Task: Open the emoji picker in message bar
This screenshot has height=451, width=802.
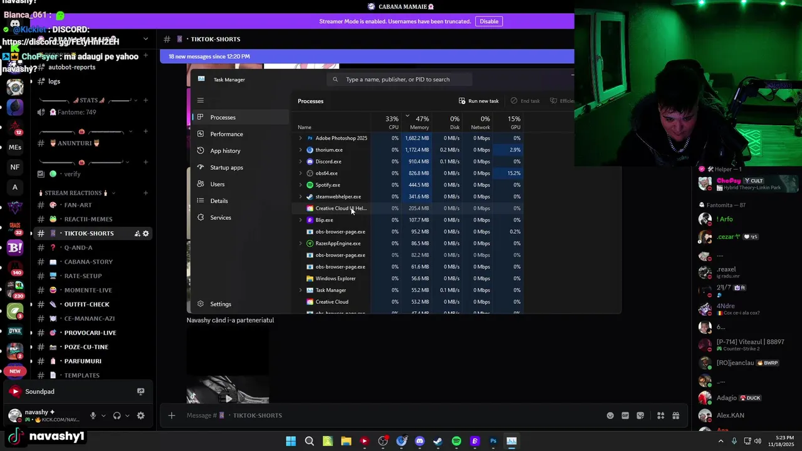Action: click(610, 415)
